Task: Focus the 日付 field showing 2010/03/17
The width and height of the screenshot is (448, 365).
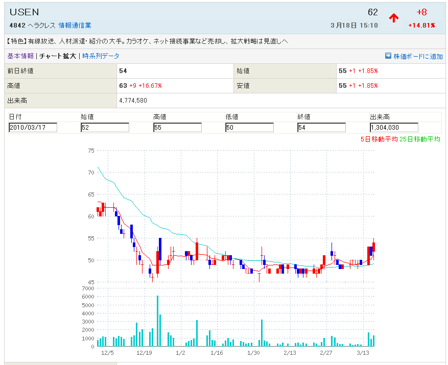Action: tap(33, 128)
